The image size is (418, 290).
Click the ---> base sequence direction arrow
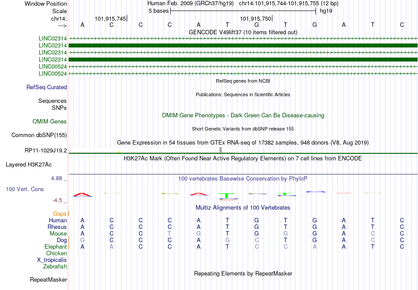coord(62,25)
